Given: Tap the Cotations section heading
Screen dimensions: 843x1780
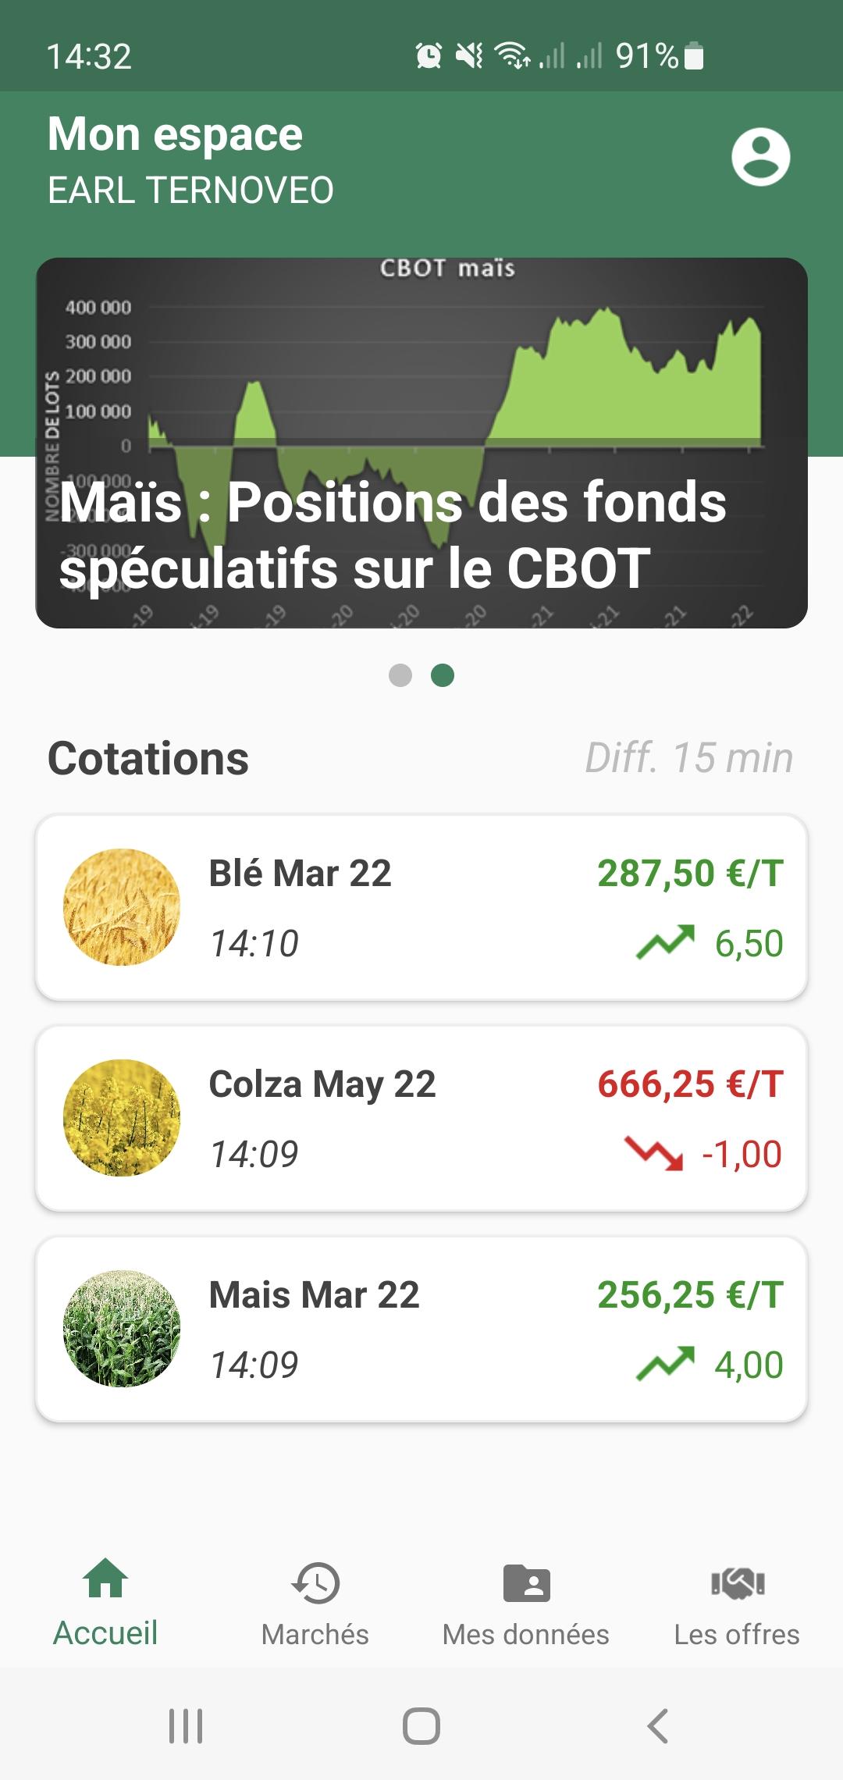Looking at the screenshot, I should click(148, 758).
